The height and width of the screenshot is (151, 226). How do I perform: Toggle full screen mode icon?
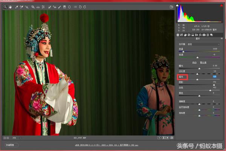[171, 7]
